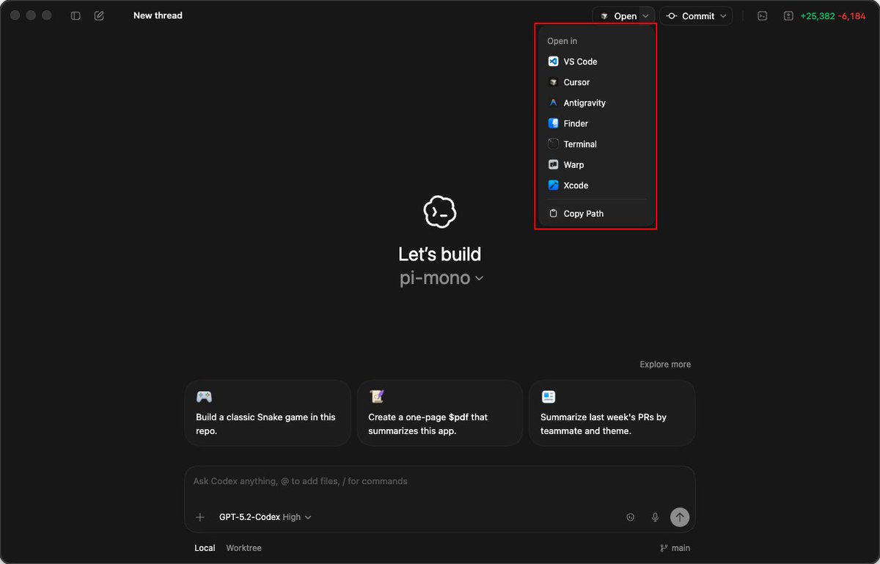880x564 pixels.
Task: Select Build a classic Snake game card
Action: (268, 413)
